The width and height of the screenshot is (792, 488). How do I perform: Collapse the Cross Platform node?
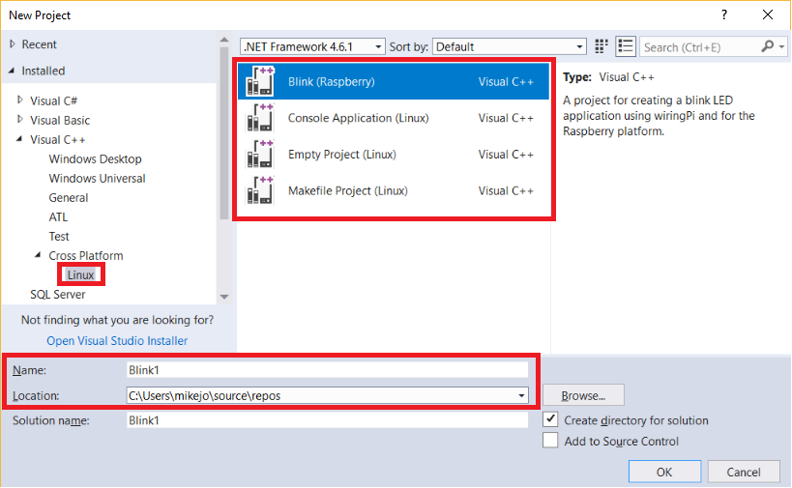39,255
